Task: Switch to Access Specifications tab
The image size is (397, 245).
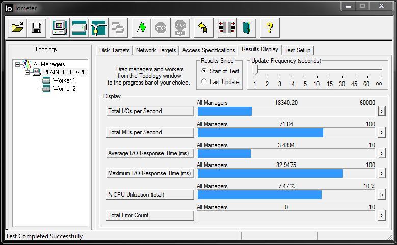Action: (208, 50)
